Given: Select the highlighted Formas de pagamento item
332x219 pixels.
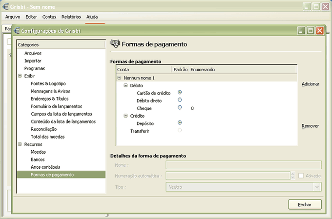Looking at the screenshot, I should pyautogui.click(x=61, y=175).
